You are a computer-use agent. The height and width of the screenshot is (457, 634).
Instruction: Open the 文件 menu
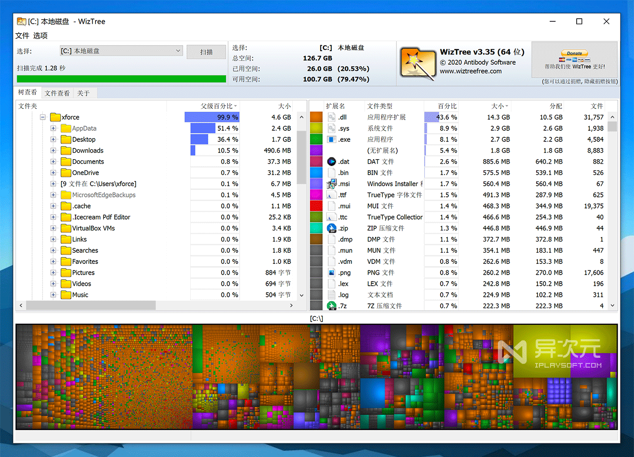[x=22, y=35]
